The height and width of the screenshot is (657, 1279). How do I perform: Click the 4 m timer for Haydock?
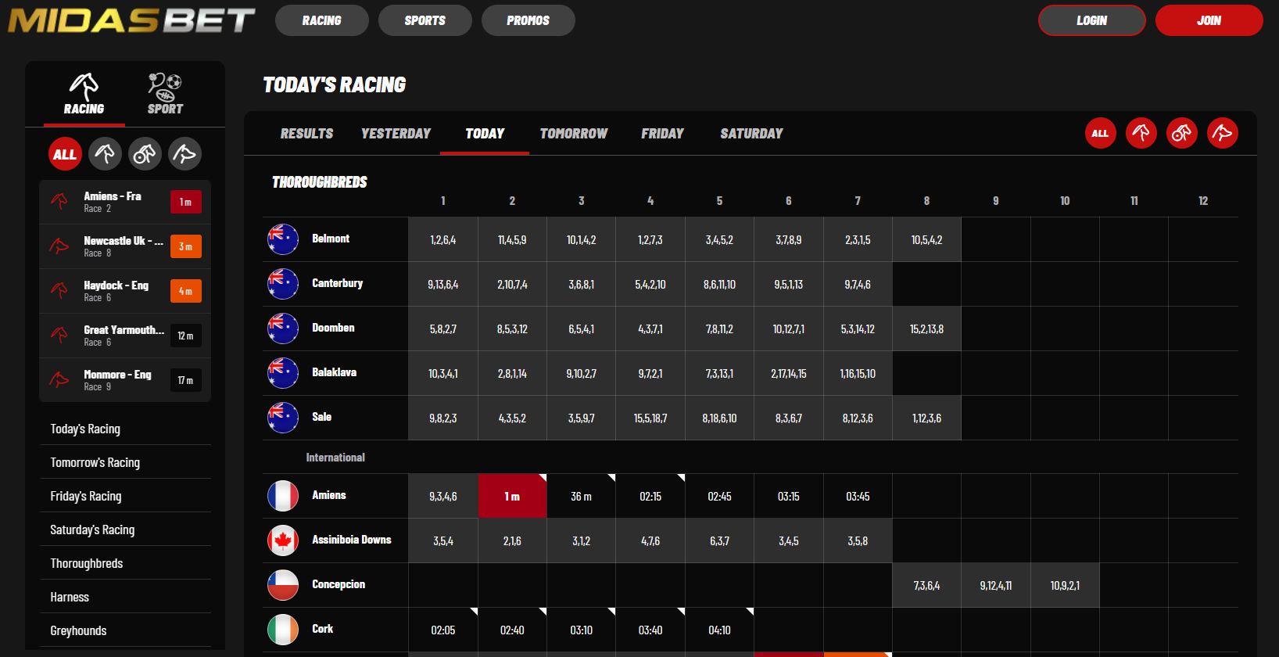pos(186,291)
